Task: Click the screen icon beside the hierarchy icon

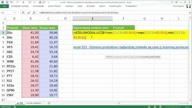Action: 43,2
